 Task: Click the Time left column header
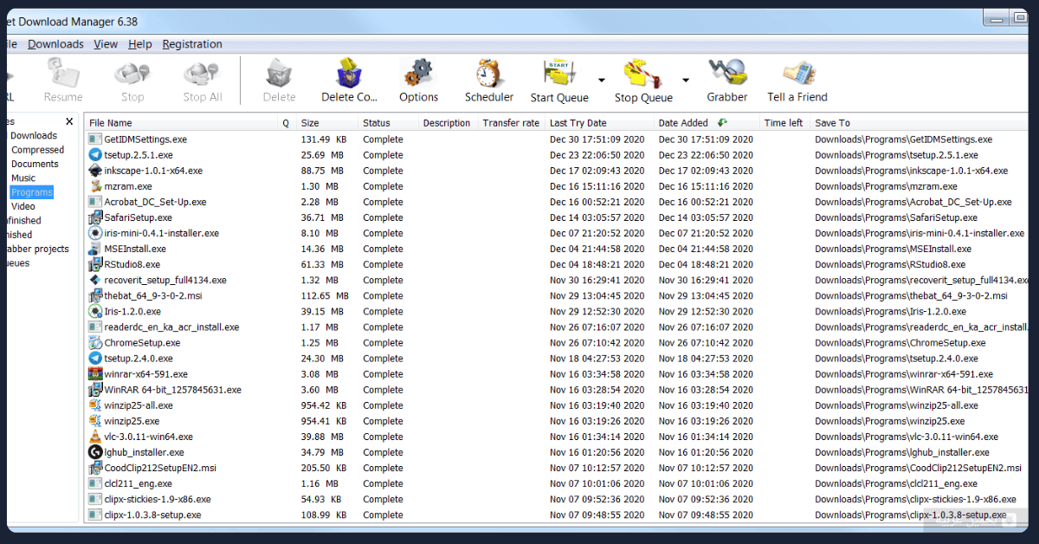tap(784, 123)
